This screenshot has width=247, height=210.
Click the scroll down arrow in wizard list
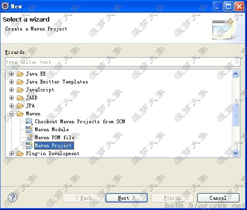coord(235,153)
